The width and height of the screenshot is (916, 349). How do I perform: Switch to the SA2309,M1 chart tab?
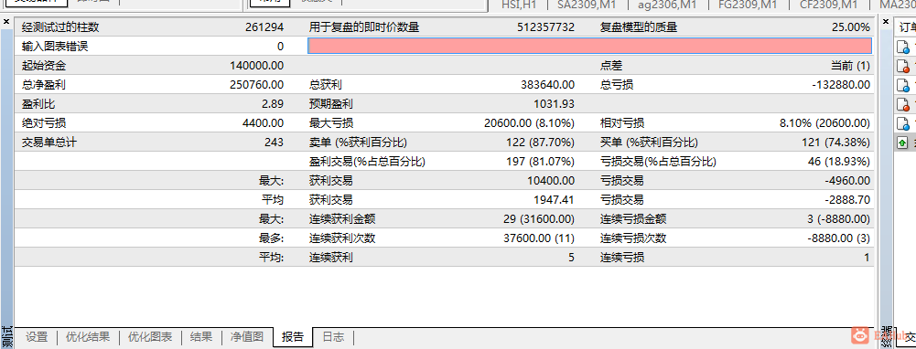coord(586,5)
